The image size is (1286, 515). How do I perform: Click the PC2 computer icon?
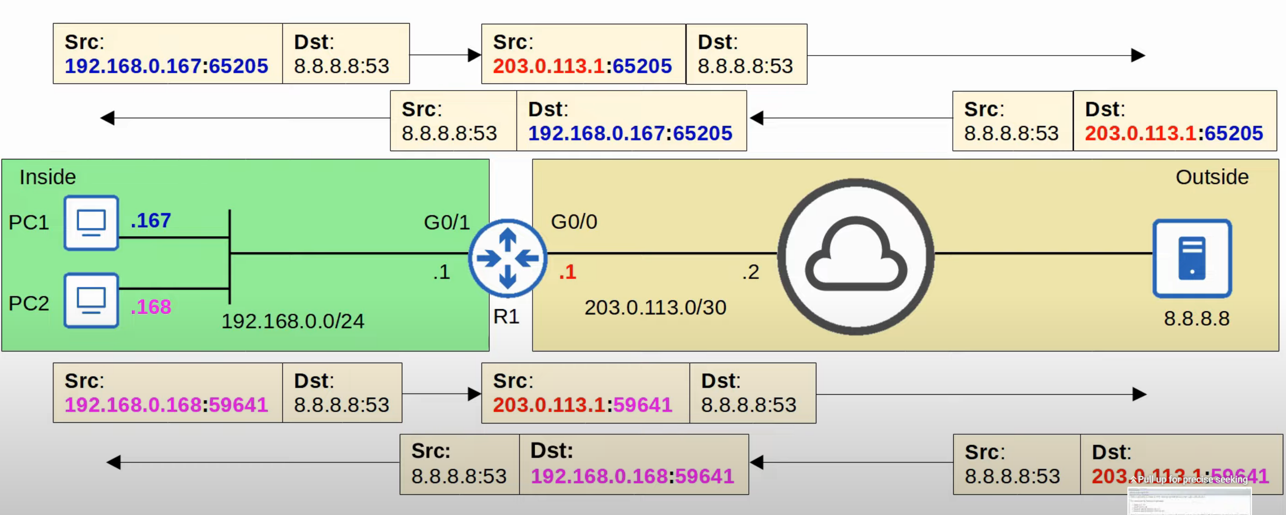[91, 300]
